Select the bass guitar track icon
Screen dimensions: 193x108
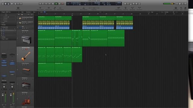(26, 56)
